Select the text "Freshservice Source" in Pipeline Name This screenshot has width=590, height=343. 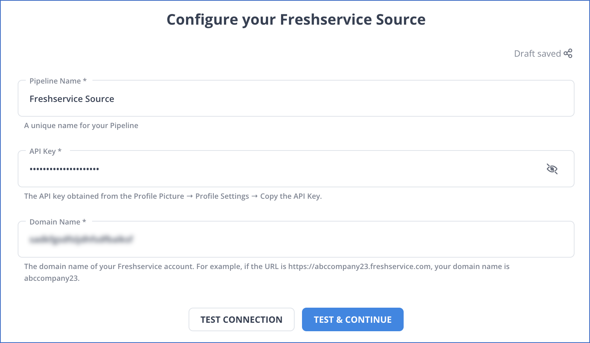[72, 99]
